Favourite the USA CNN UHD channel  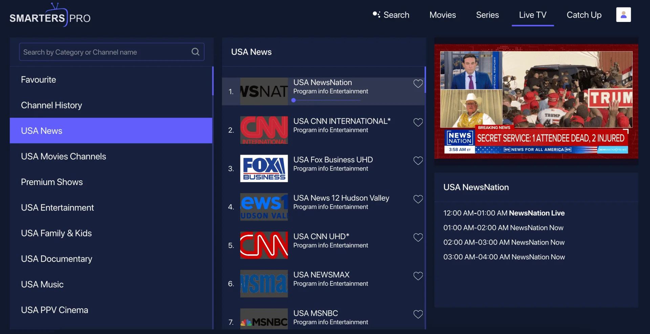[418, 237]
